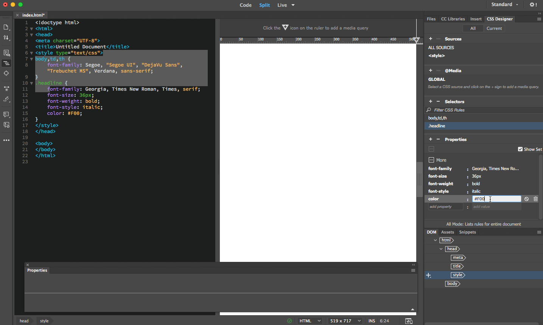Switch to Code view

click(x=246, y=5)
